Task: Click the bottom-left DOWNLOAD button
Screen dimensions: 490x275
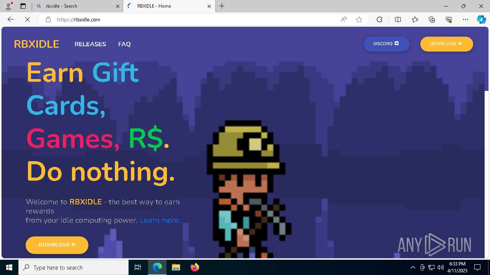Action: click(57, 245)
